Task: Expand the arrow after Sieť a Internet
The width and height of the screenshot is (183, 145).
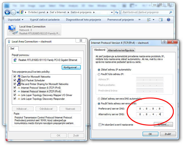Action: [x=68, y=12]
